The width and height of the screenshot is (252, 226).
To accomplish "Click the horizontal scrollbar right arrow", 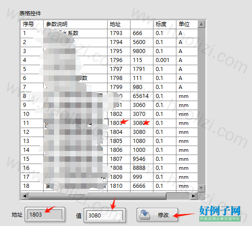I will [193, 196].
